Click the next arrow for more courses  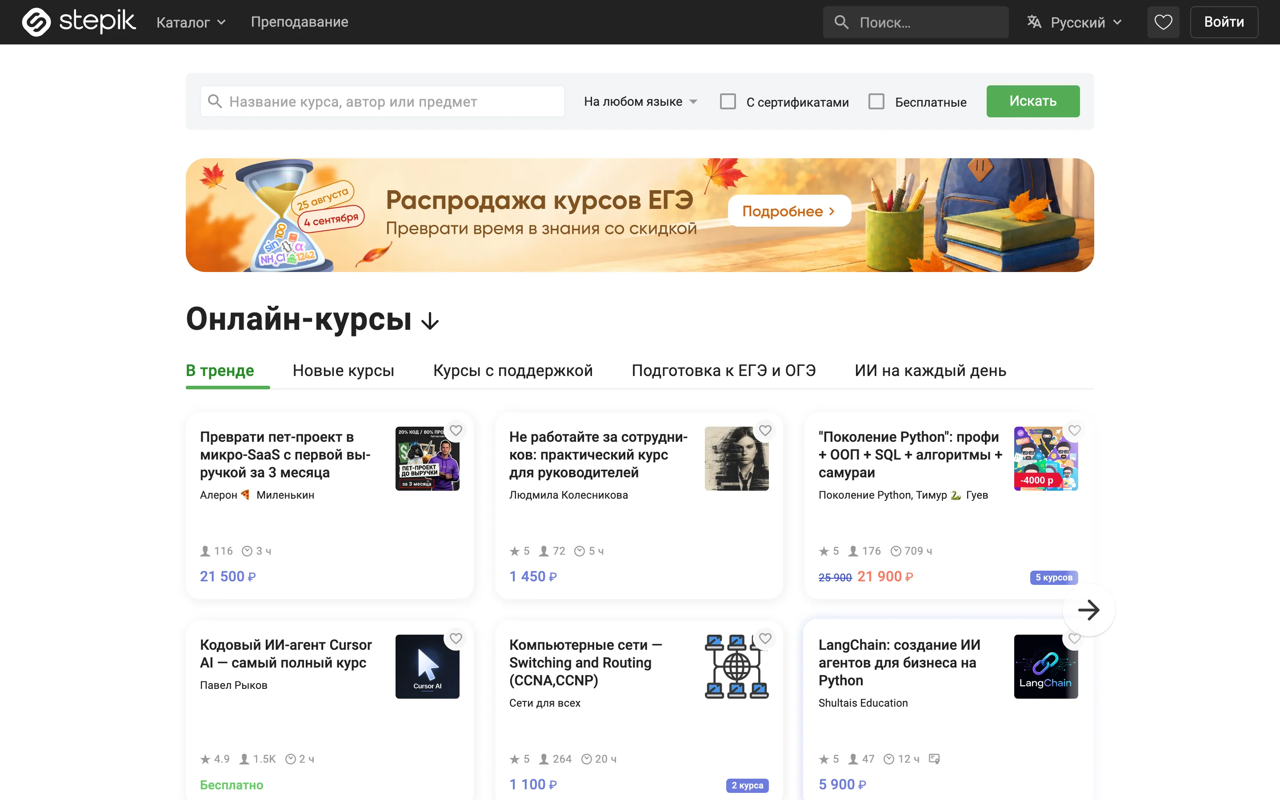[x=1088, y=610]
